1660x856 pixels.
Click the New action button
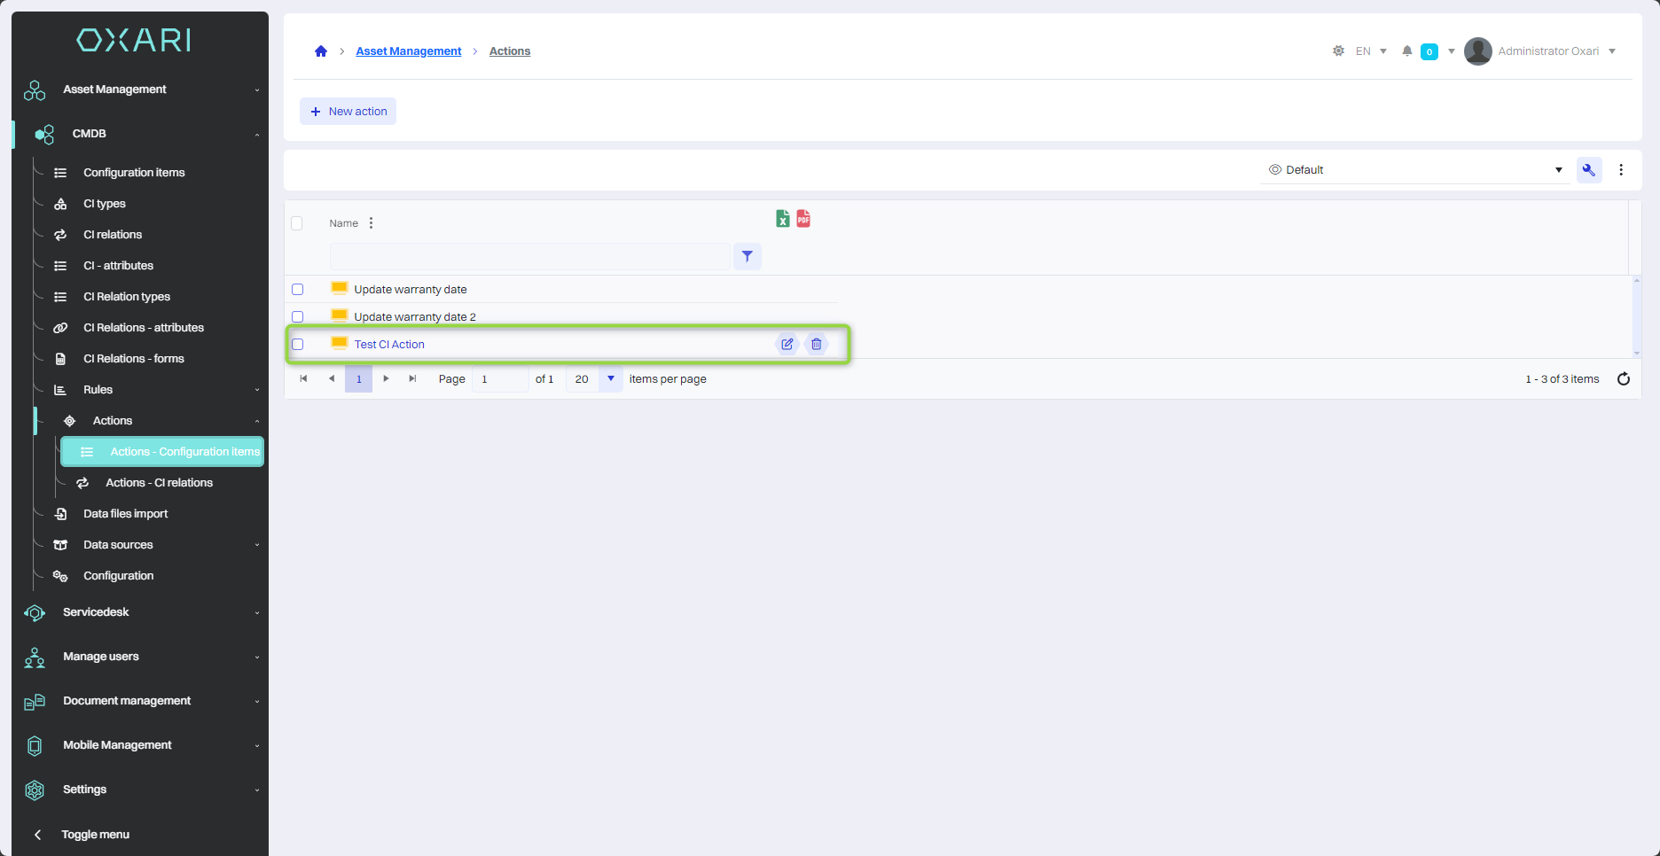pyautogui.click(x=348, y=112)
